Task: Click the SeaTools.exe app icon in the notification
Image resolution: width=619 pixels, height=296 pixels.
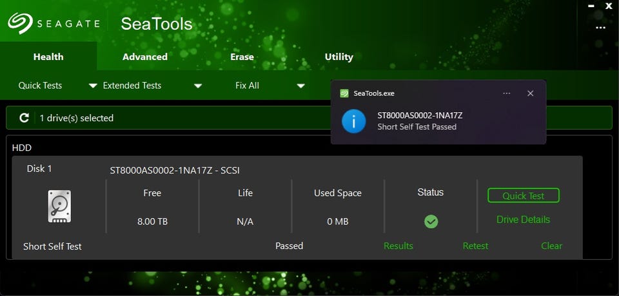Action: [344, 93]
